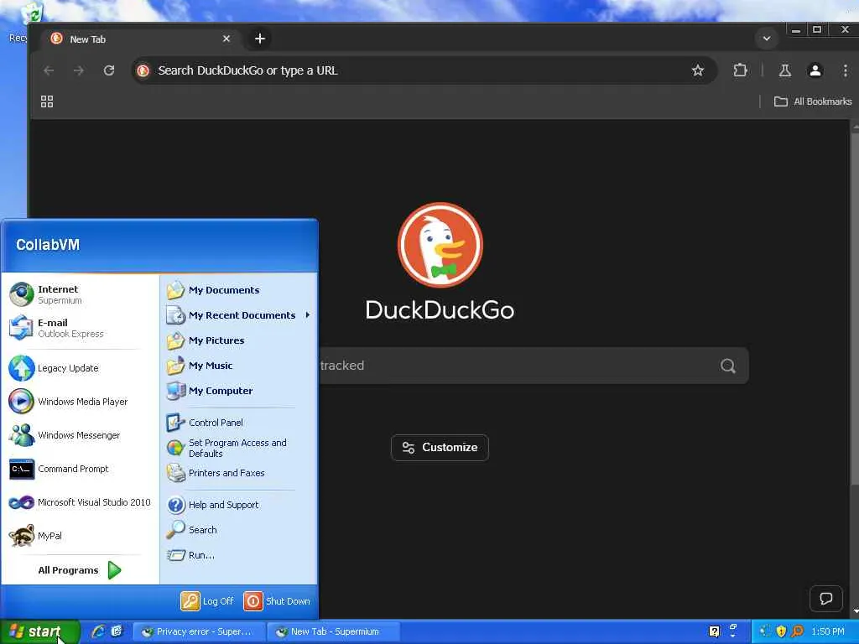Screen dimensions: 859x644
Task: Open My Computer
Action: [x=238, y=391]
